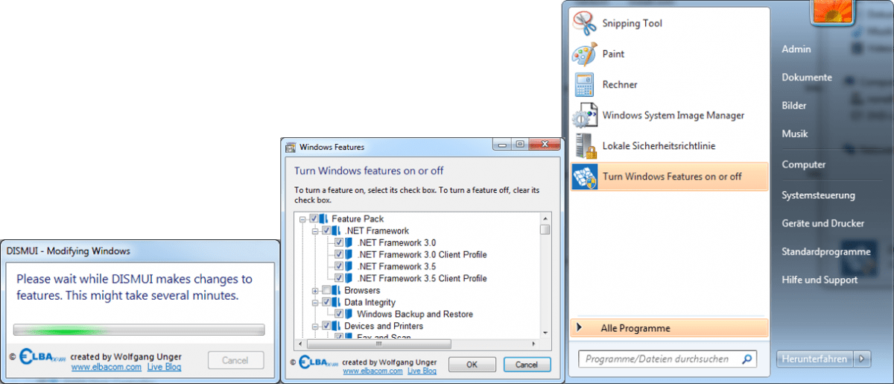Uncheck .NET Framework 3.5 Client Profile checkbox
The image size is (894, 384).
point(339,278)
